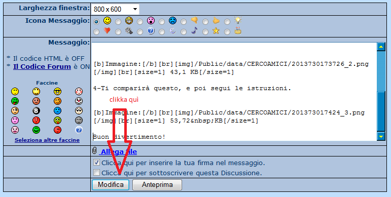Choose the thumbs-down message icon radio
Image resolution: width=391 pixels, height=197 pixels.
(184, 22)
